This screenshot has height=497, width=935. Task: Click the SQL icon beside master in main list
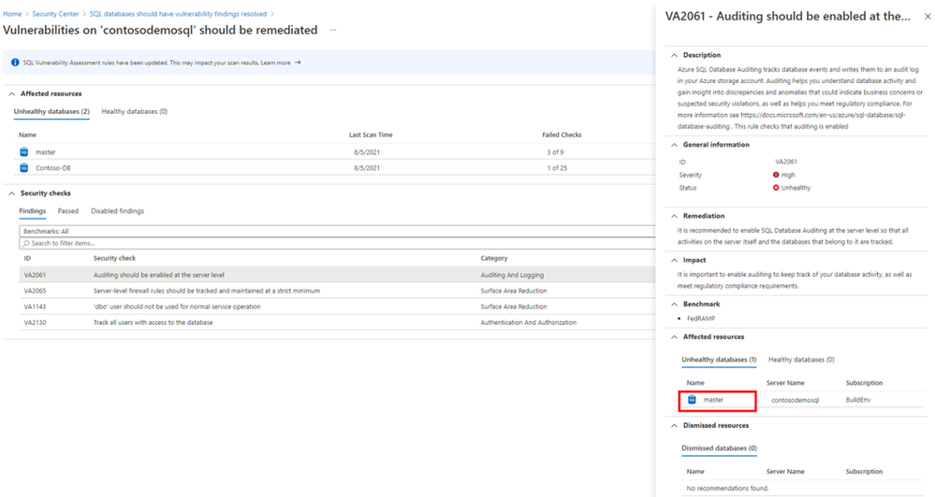click(23, 152)
